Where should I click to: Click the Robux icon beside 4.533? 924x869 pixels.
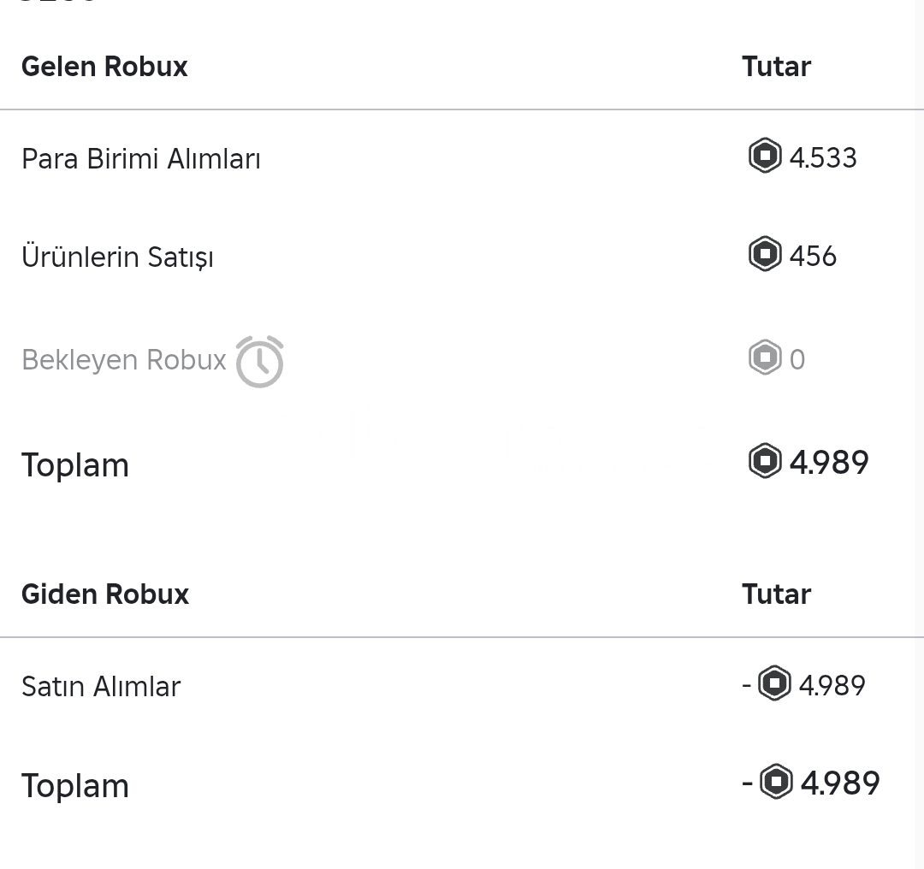pos(765,156)
